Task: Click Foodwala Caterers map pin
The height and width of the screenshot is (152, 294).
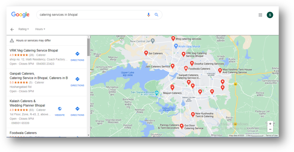Action: [x=186, y=68]
